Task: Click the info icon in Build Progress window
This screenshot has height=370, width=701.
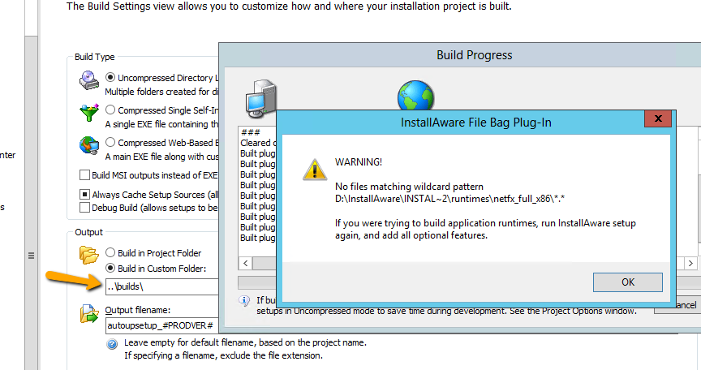Action: point(244,301)
